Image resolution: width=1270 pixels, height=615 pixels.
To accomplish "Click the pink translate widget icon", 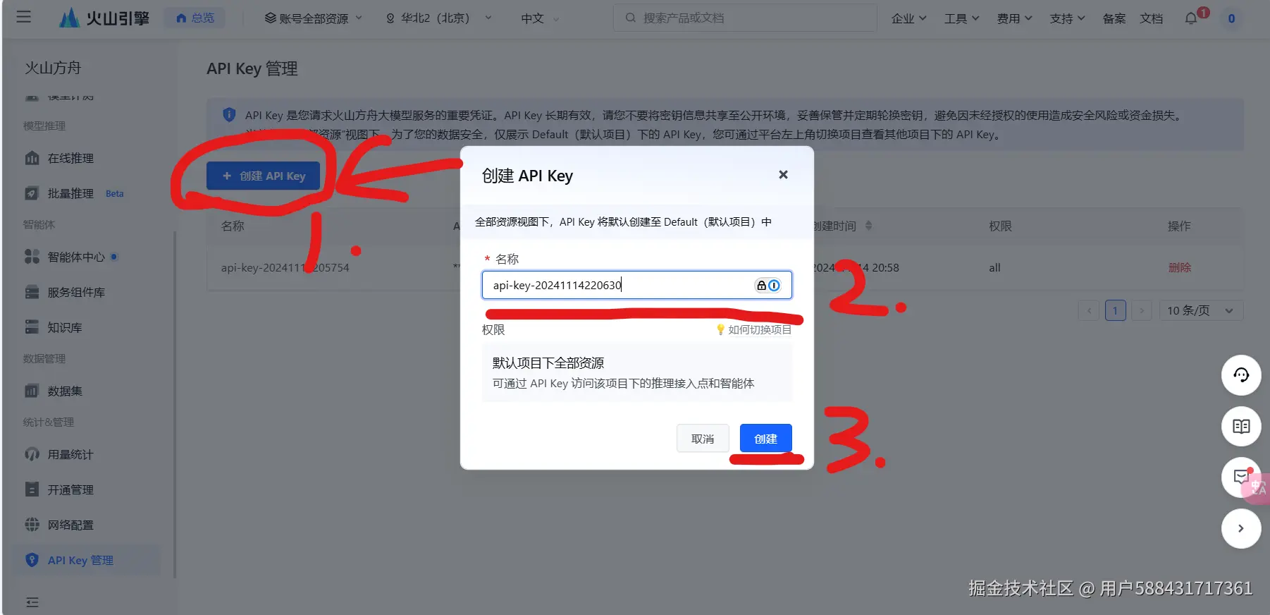I will click(1257, 488).
